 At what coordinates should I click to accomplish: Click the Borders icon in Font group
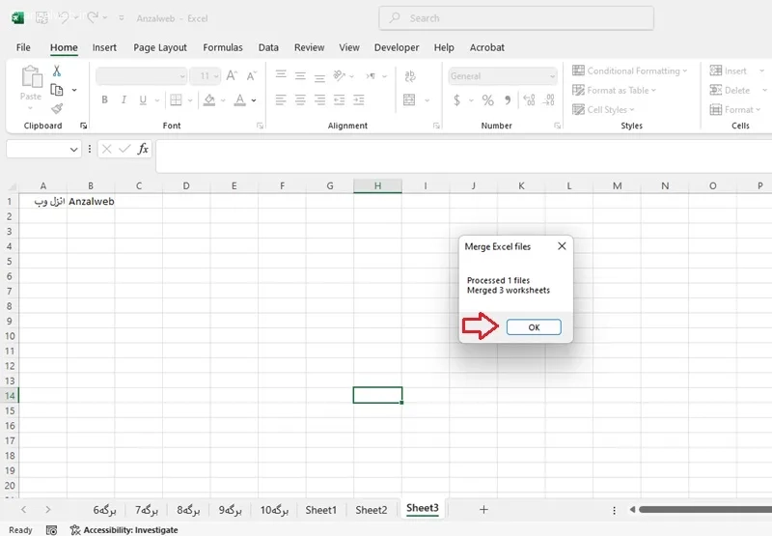176,100
